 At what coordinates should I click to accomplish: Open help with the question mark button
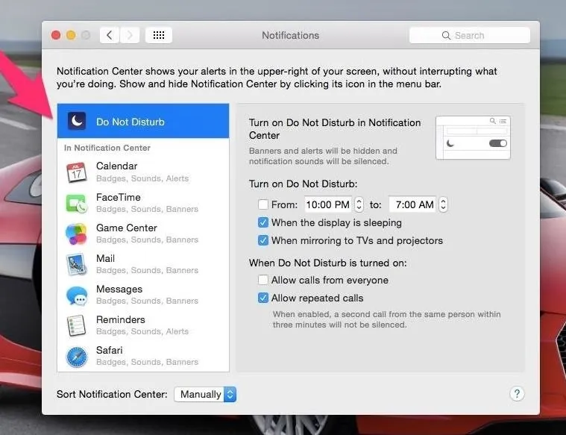pos(517,393)
